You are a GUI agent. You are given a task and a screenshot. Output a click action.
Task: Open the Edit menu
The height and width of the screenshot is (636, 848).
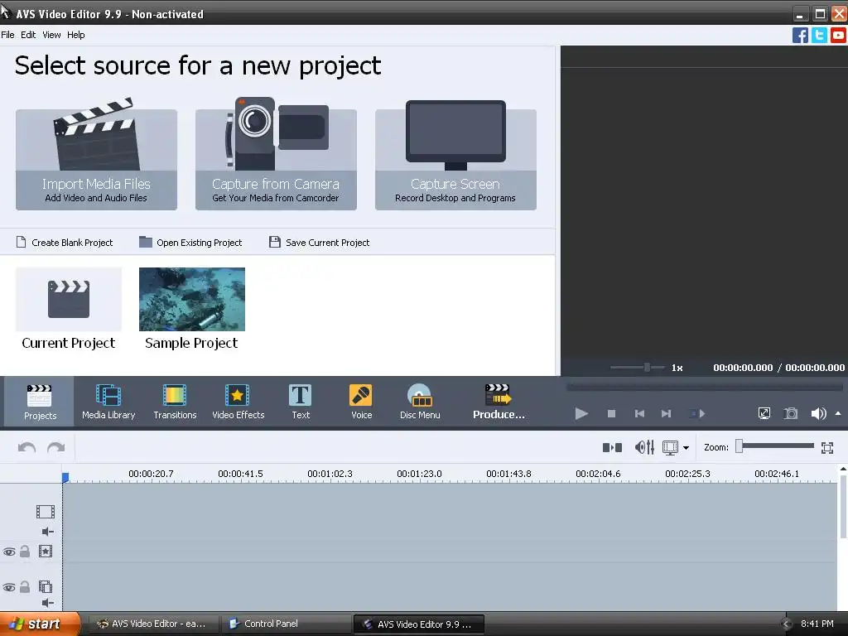coord(28,35)
